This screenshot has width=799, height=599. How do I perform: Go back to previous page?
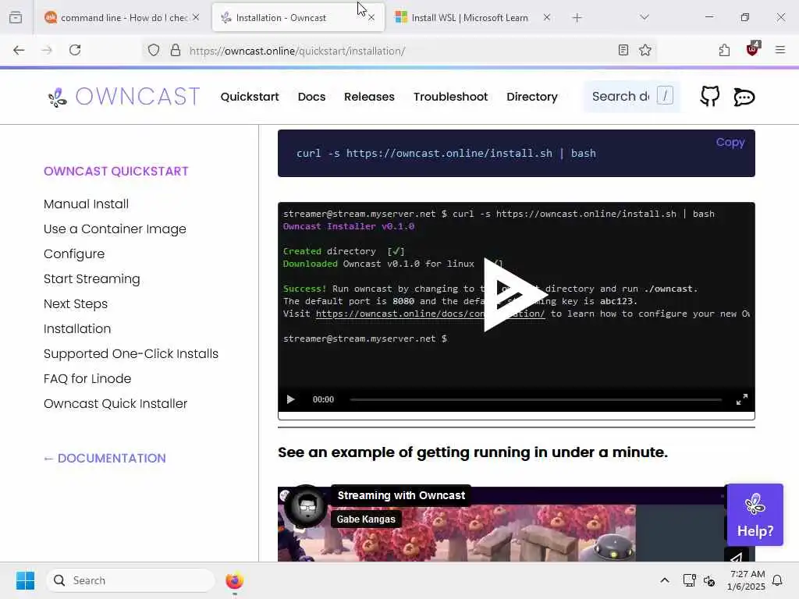19,50
